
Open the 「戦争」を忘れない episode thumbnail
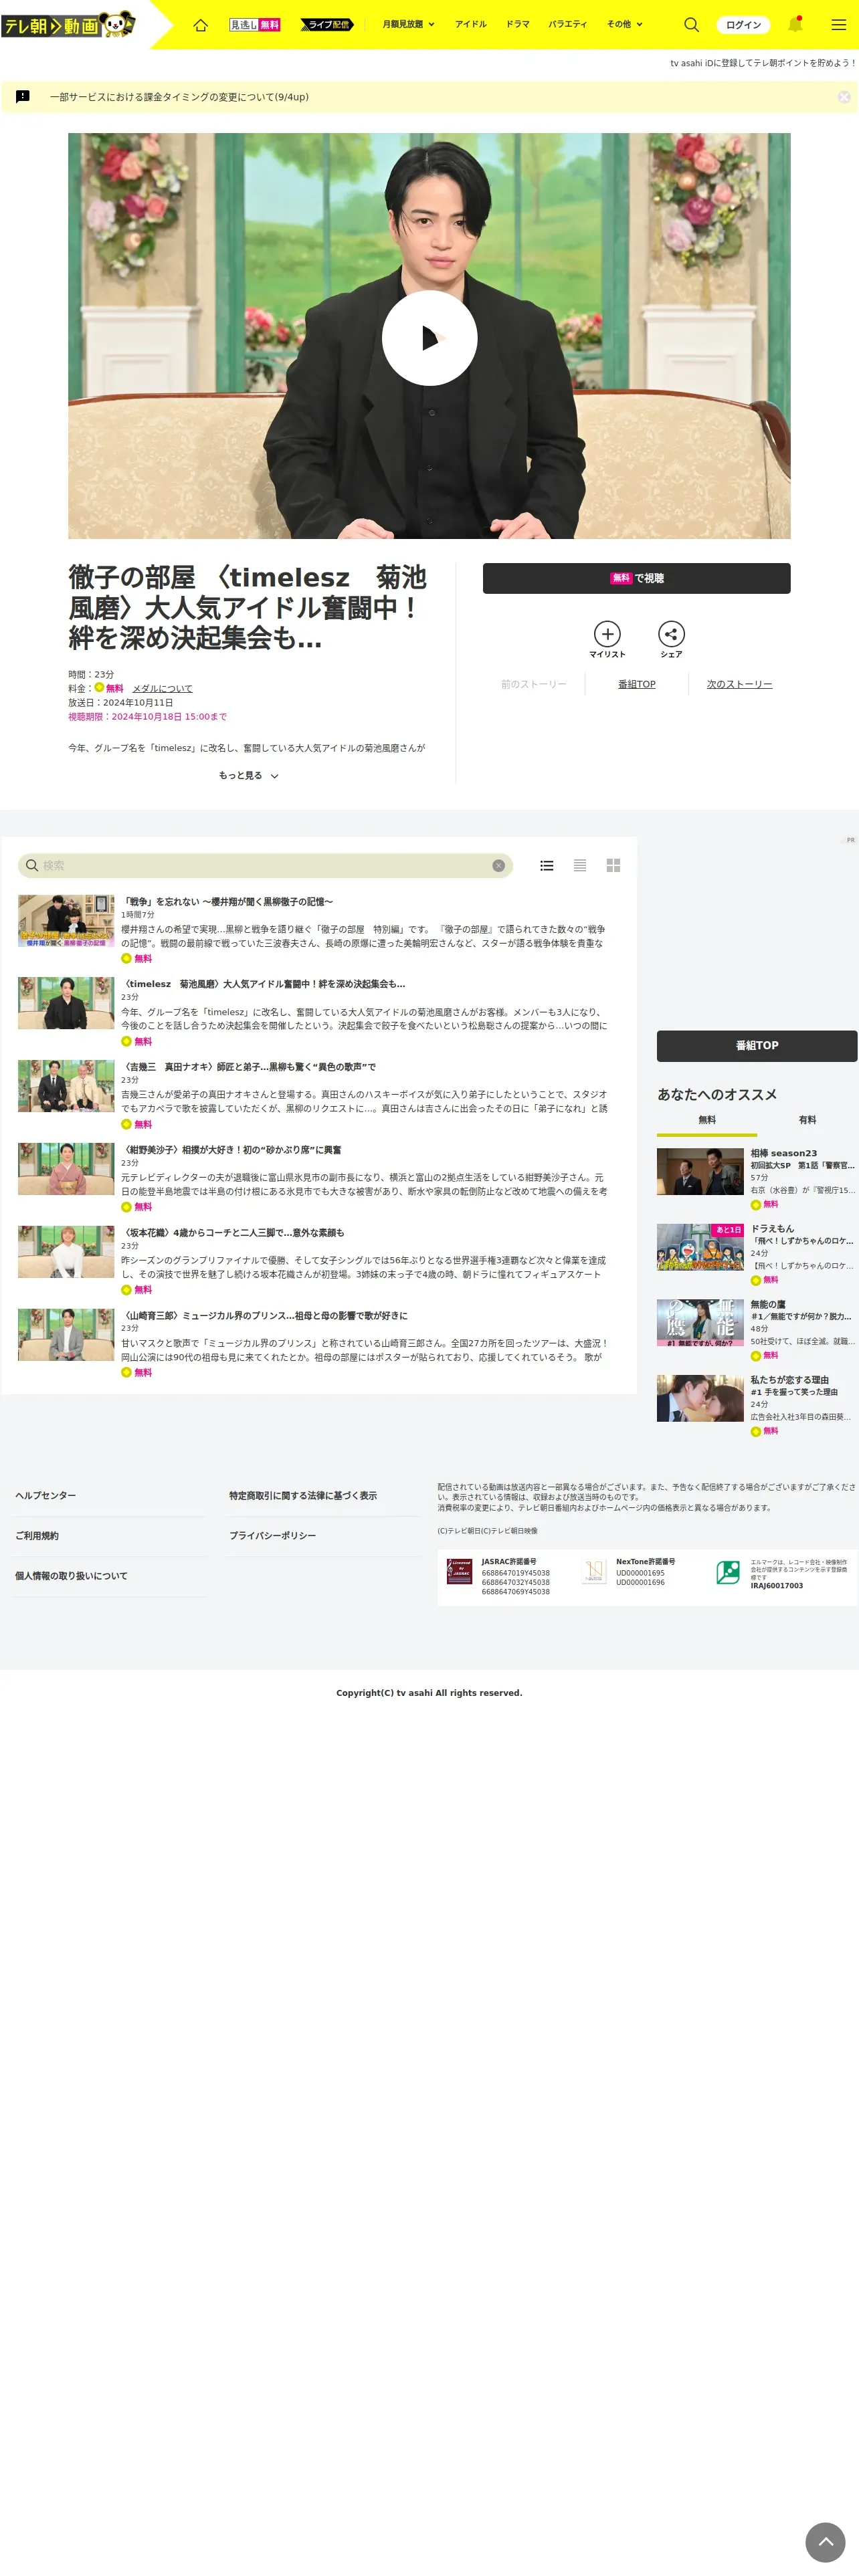[66, 921]
